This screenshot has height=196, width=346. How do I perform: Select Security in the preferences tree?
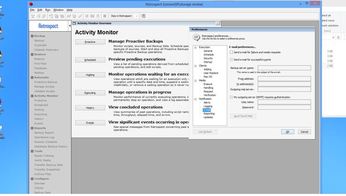(x=208, y=59)
